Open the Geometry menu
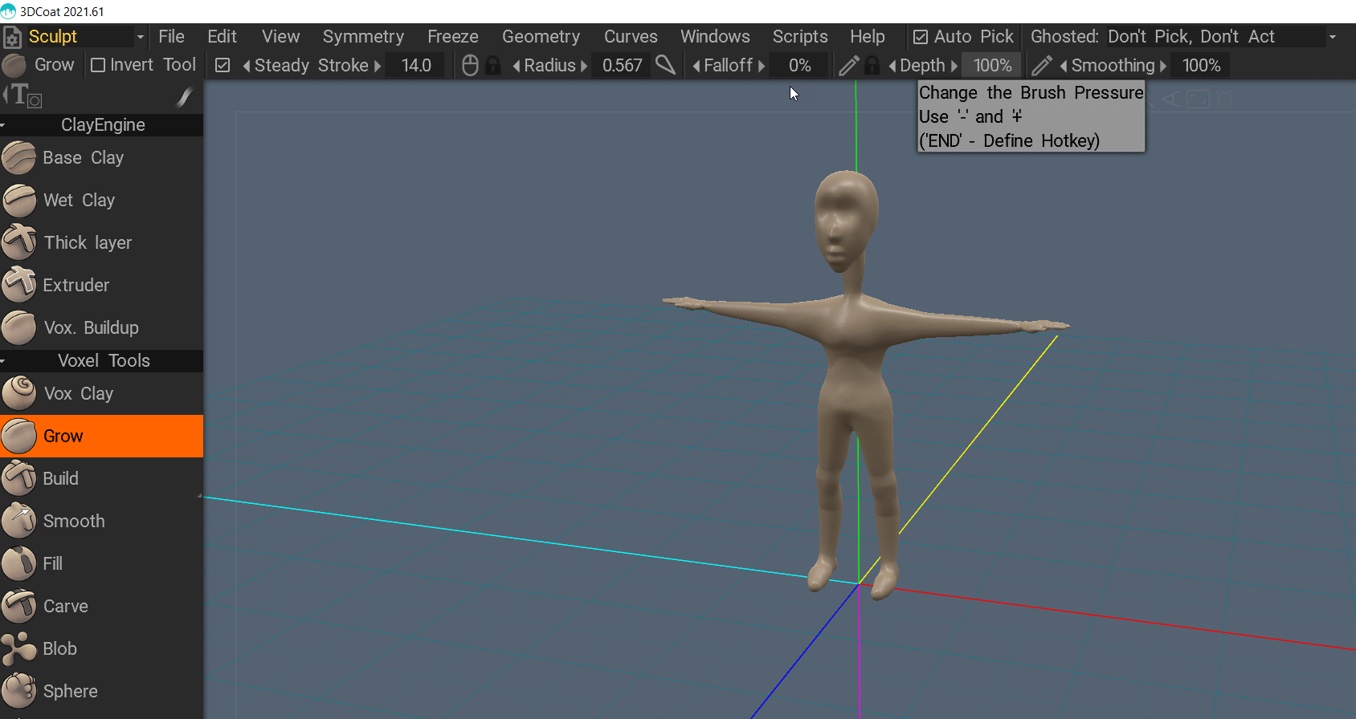 coord(541,37)
